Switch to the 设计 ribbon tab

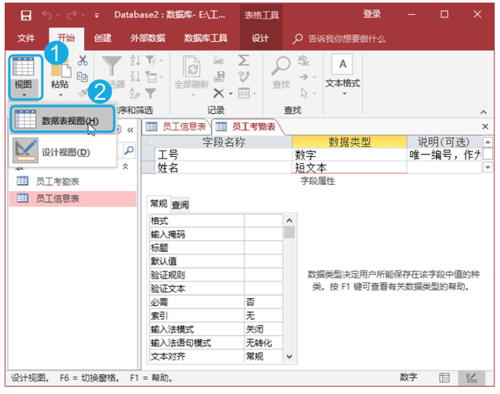click(x=260, y=38)
